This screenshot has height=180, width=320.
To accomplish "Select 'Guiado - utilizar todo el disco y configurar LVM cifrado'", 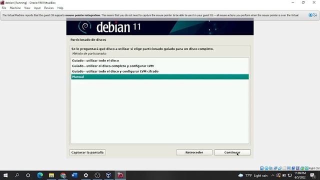I will pyautogui.click(x=160, y=71).
